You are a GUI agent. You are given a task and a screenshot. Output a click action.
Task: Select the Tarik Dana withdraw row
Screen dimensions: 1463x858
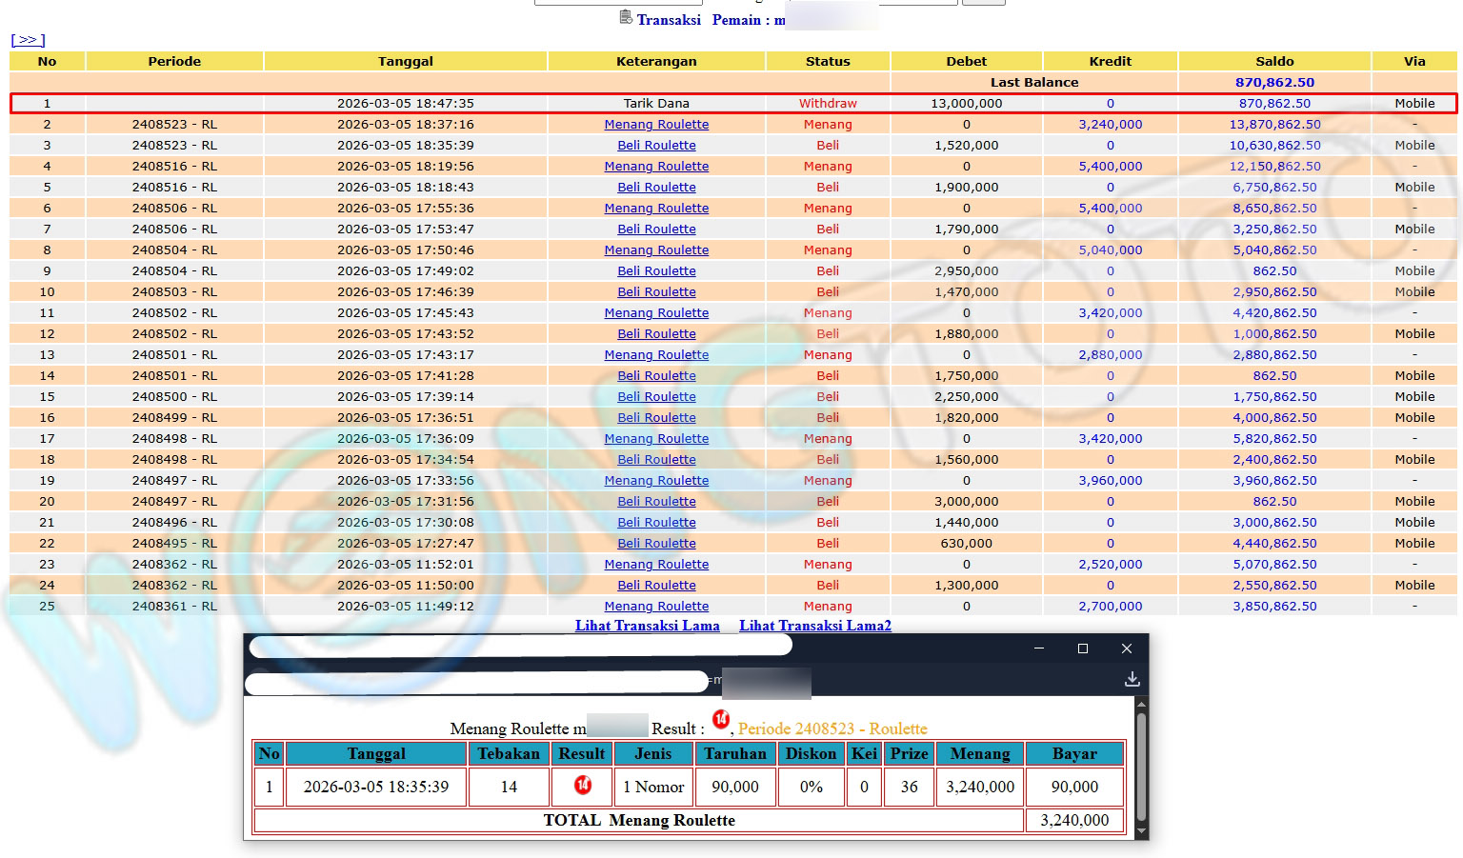point(656,104)
